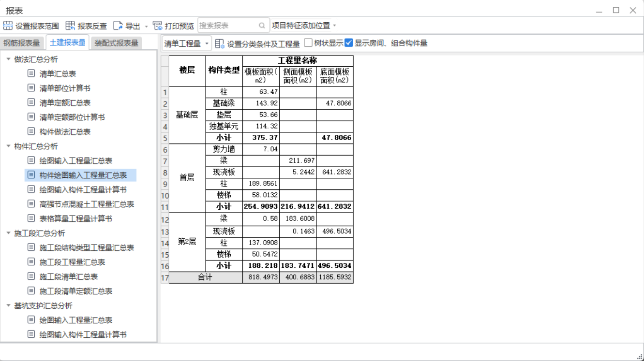Open the 表格算量工程量计算书 report

(x=76, y=218)
